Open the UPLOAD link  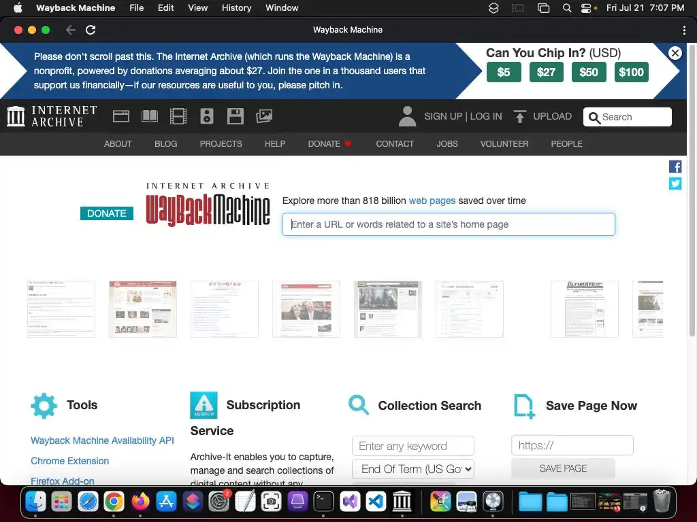point(552,116)
